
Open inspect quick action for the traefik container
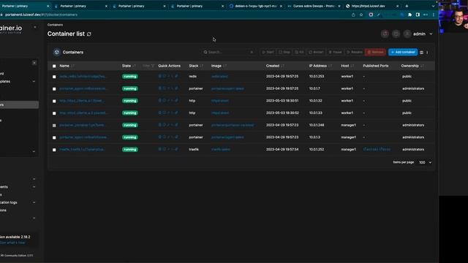click(164, 149)
